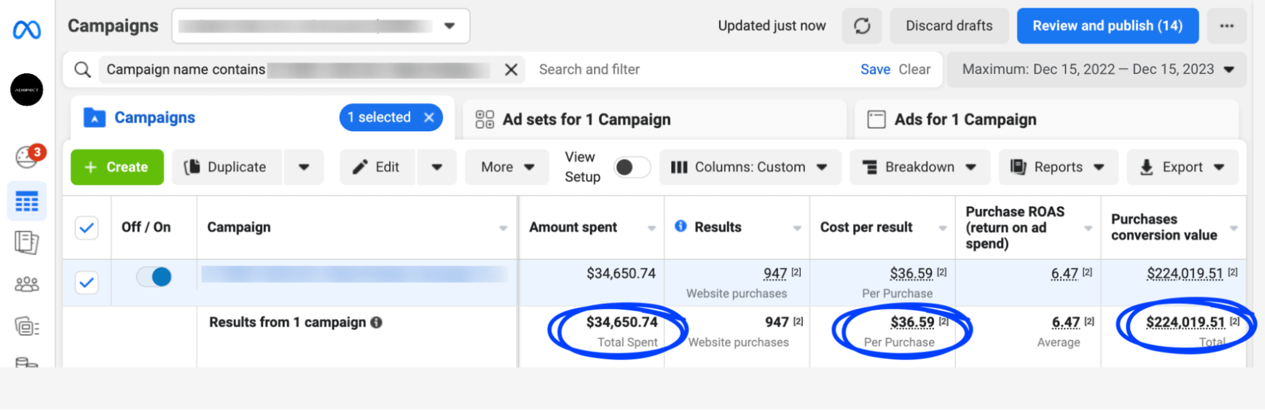Open the table view in the sidebar
The width and height of the screenshot is (1265, 410).
coord(27,202)
